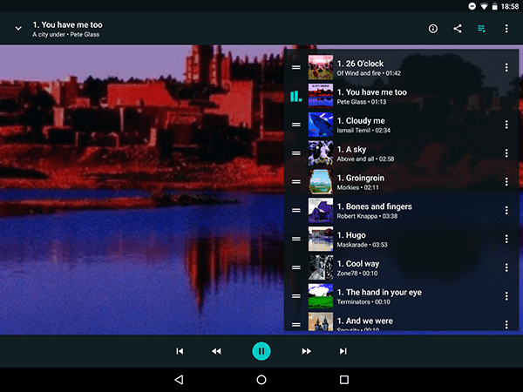
Task: Rewind the current track
Action: tap(216, 351)
